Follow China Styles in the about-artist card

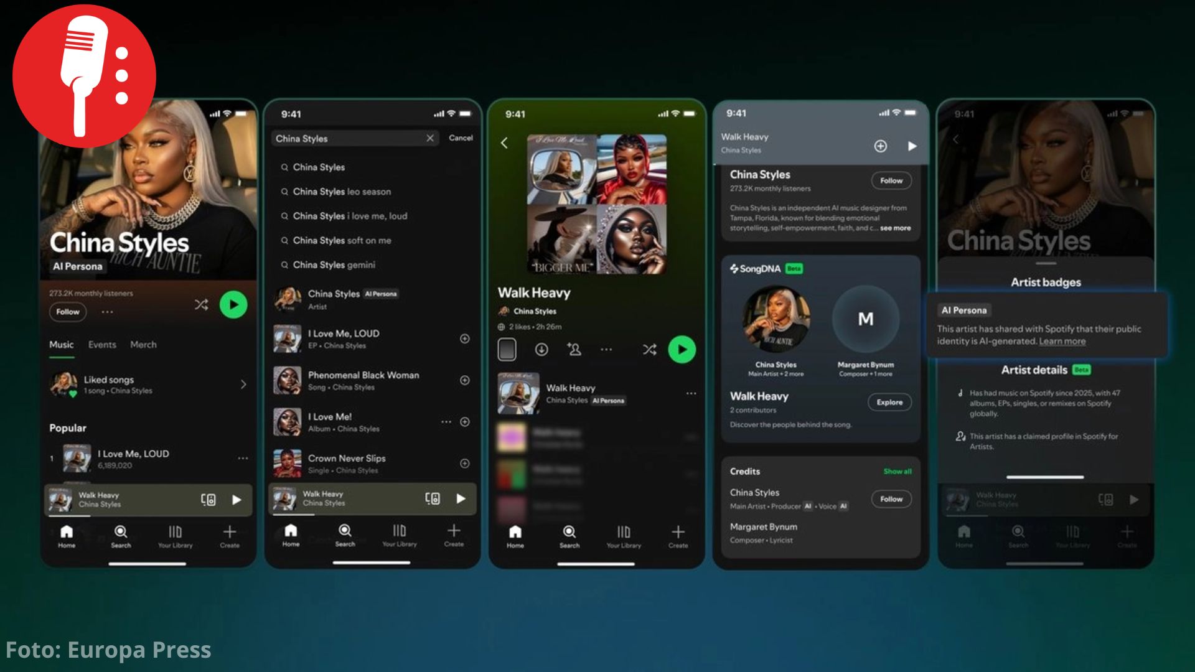(x=891, y=180)
